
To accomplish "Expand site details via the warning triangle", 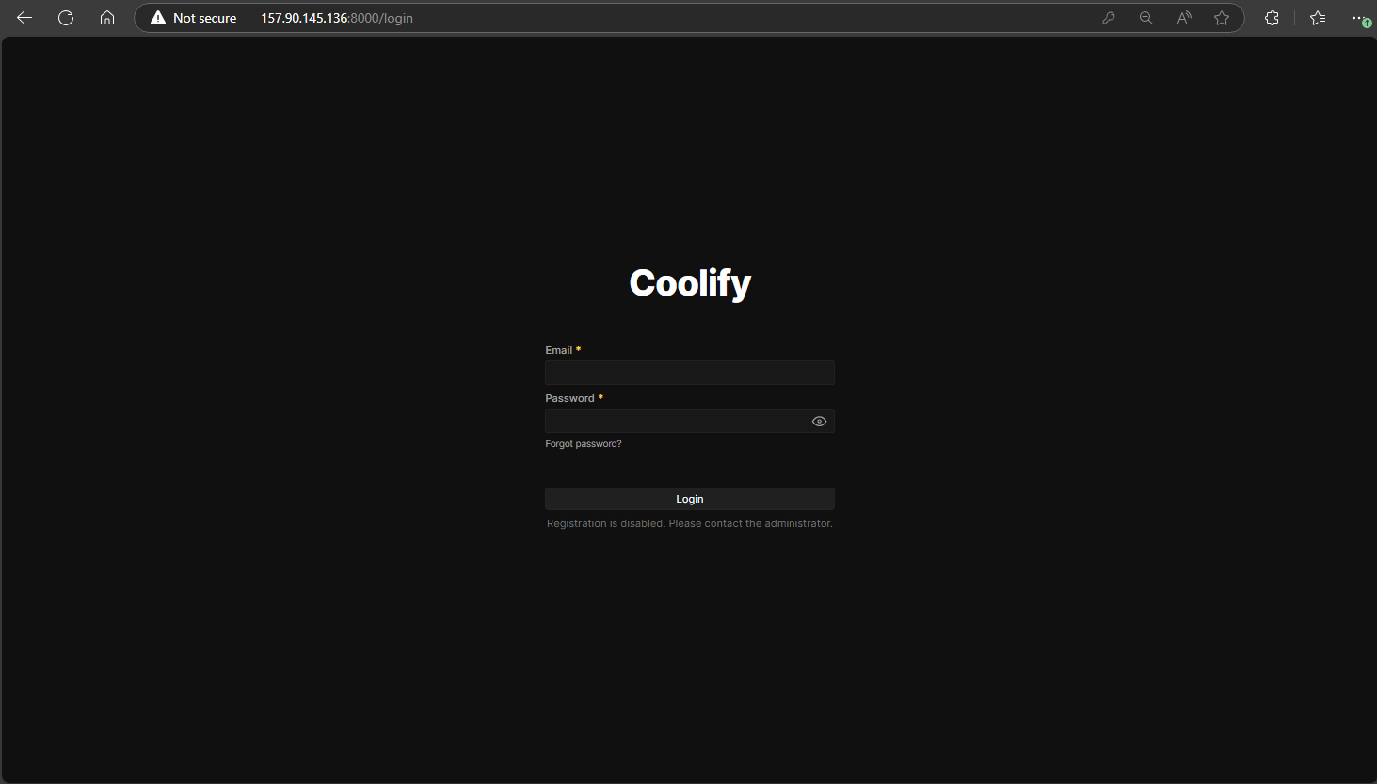I will (x=158, y=16).
